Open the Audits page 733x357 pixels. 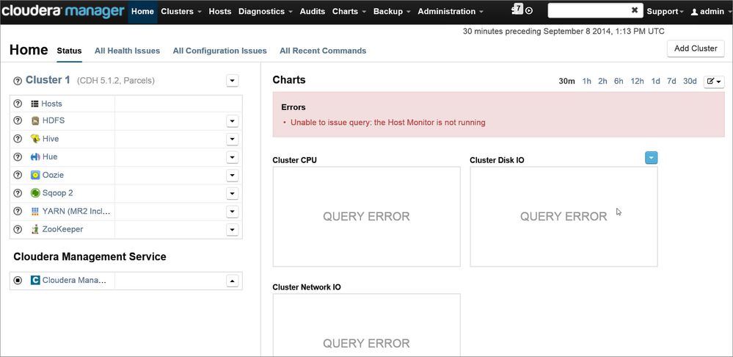point(313,11)
